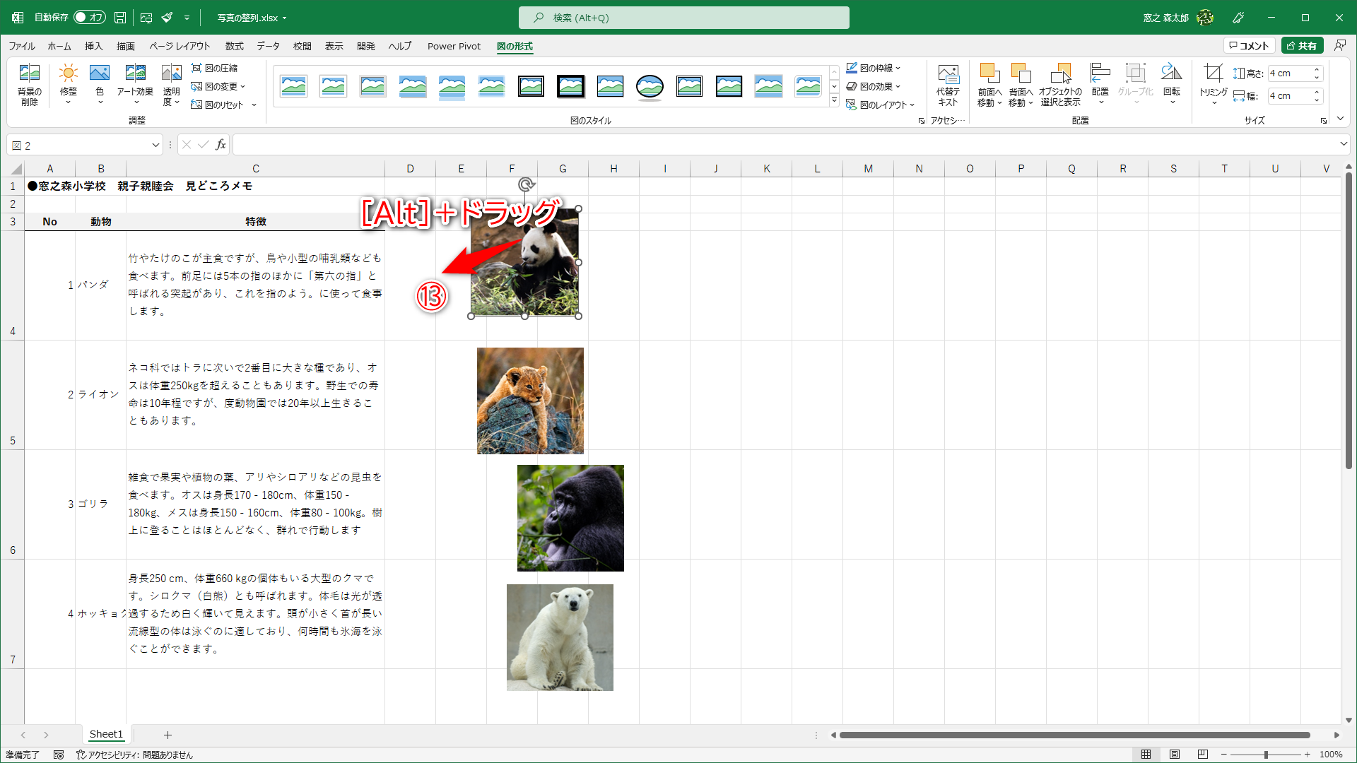Image resolution: width=1357 pixels, height=763 pixels.
Task: Select the polar bear photo
Action: (x=559, y=637)
